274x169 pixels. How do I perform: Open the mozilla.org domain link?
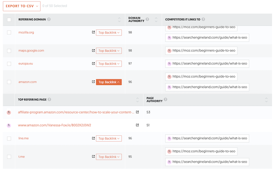[26, 32]
